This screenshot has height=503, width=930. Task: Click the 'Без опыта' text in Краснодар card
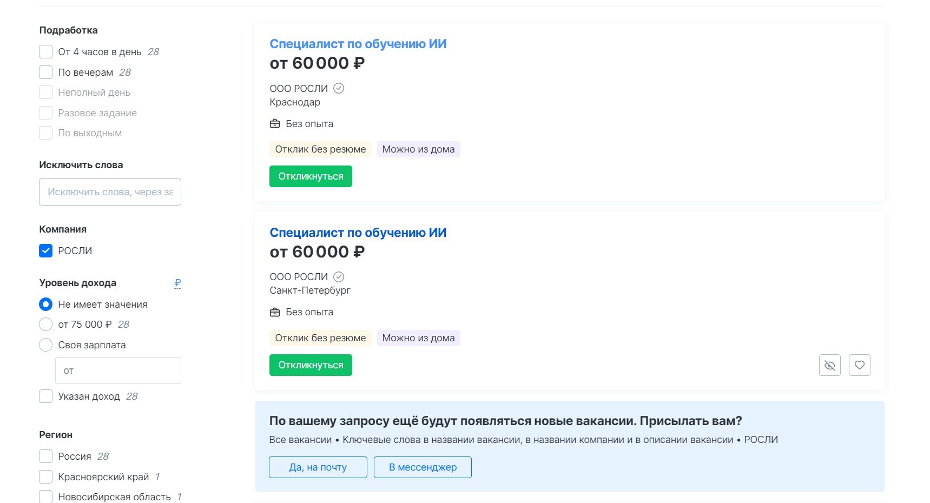pos(309,124)
